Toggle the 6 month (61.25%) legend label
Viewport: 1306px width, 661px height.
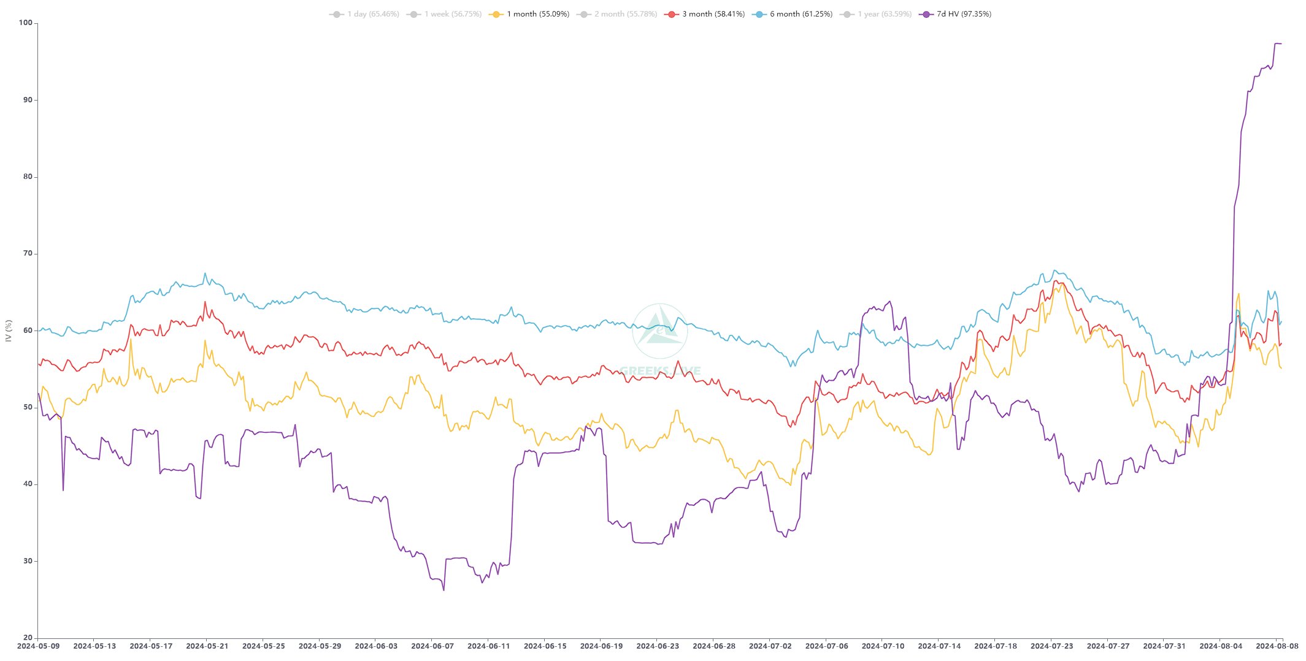(801, 14)
